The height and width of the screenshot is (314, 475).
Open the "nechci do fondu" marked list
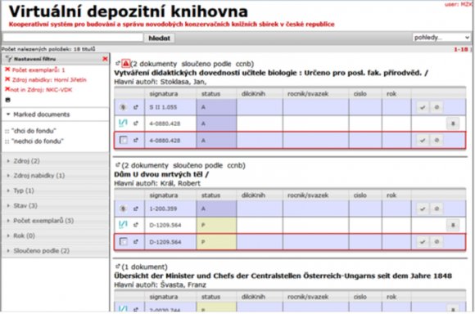point(38,141)
